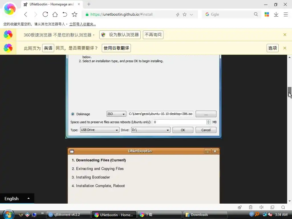Click the lightning speed mode icon in address bar
This screenshot has height=219, width=292.
point(177,15)
